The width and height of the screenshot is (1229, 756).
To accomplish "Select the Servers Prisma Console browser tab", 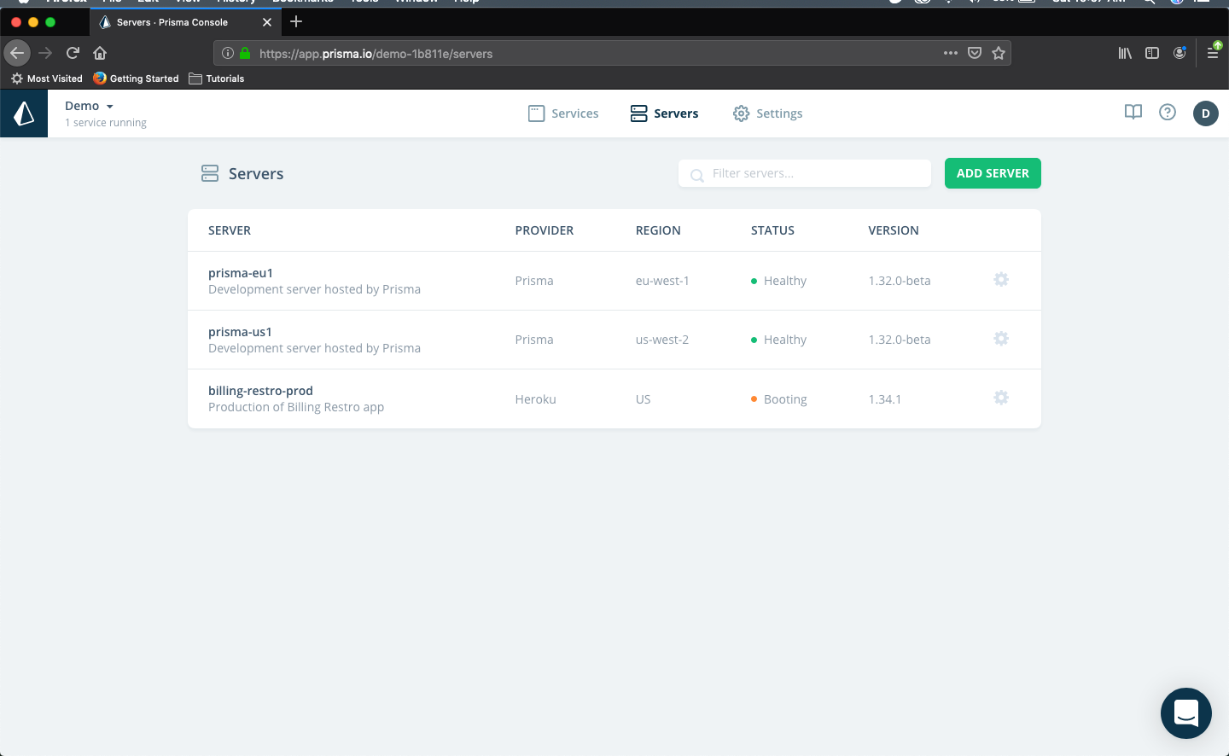I will (183, 22).
